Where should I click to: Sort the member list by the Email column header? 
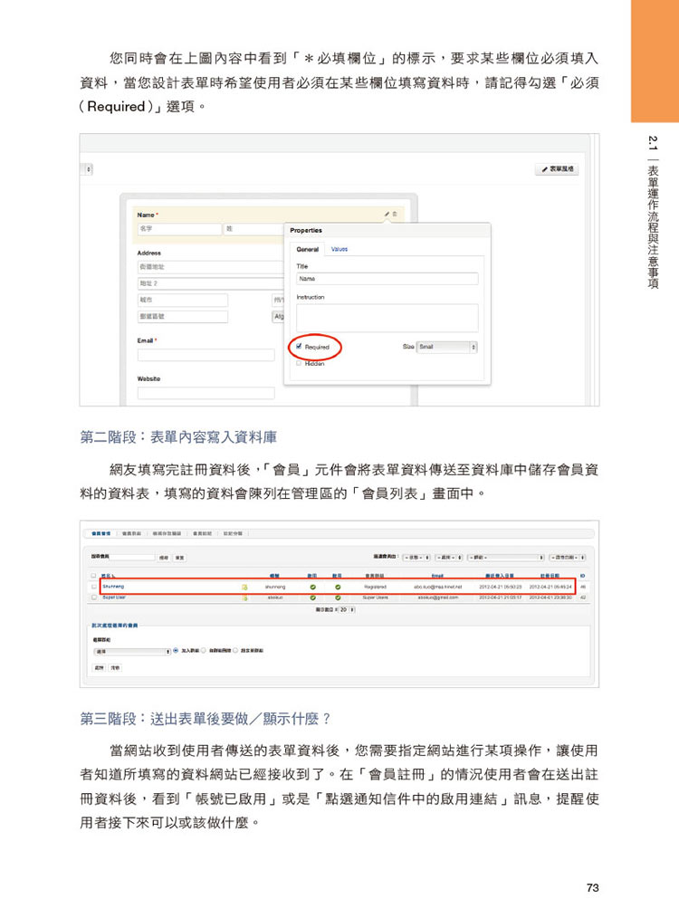pos(437,576)
